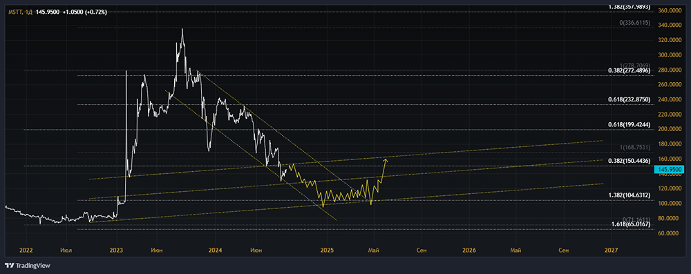Click the yellow forecast arrow tip near 160
This screenshot has width=691, height=274.
pos(386,160)
